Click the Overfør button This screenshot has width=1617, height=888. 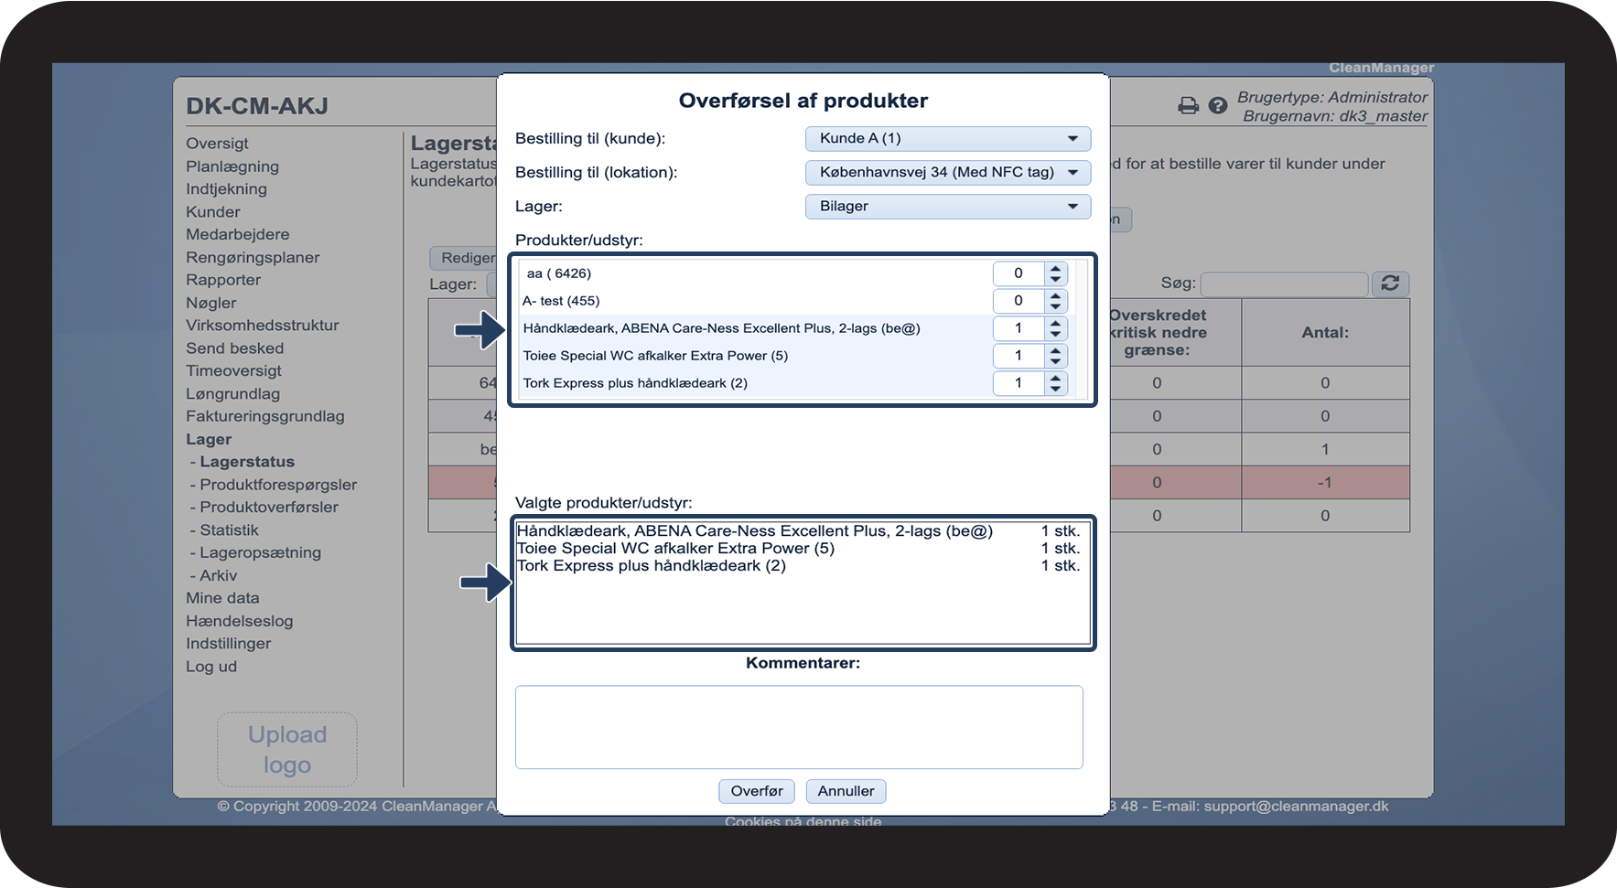[x=757, y=791]
